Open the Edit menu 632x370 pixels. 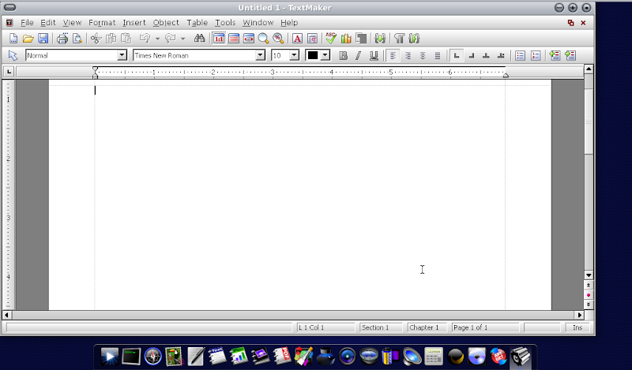48,23
